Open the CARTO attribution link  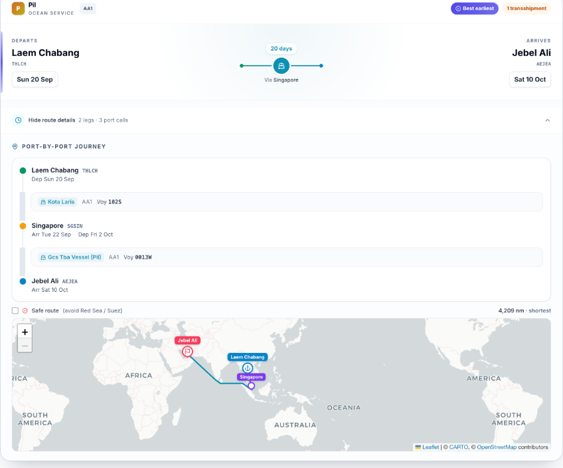pos(459,447)
